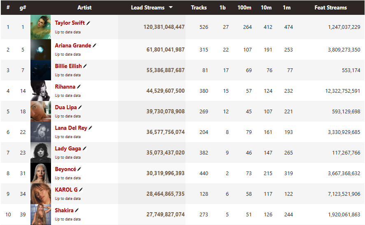Sort by the Tracks column header
365x225 pixels.
point(199,7)
